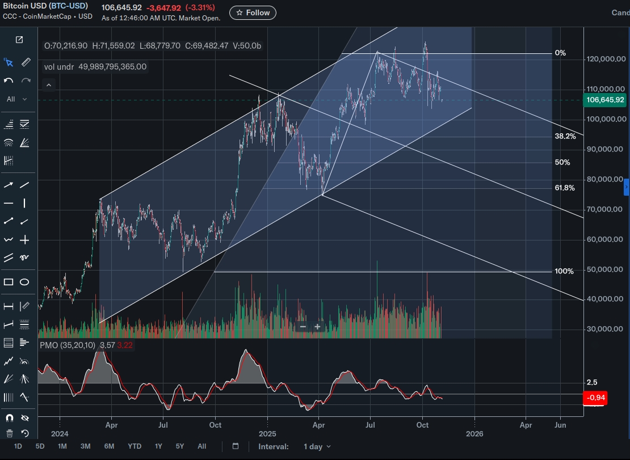Expand the All drawing tools dropdown

(16, 99)
